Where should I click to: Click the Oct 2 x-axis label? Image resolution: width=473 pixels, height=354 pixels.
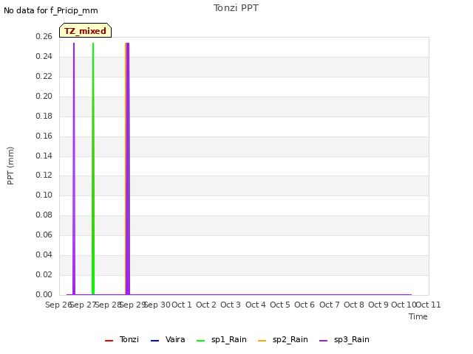tap(206, 305)
